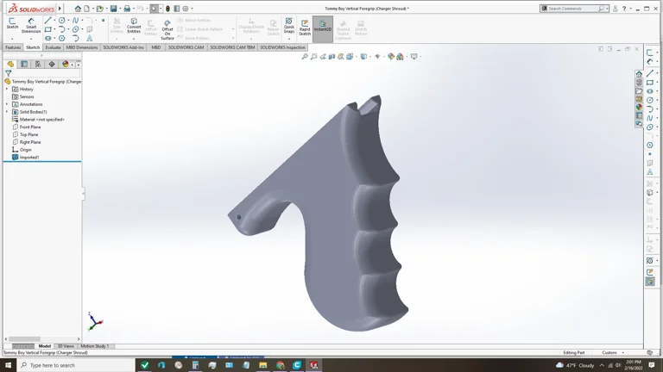The image size is (663, 372).
Task: Select the Imported1 feature in the tree
Action: tap(29, 158)
